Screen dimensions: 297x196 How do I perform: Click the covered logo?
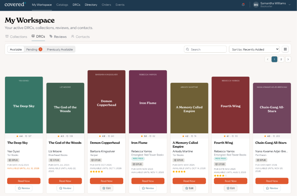pos(15,4)
